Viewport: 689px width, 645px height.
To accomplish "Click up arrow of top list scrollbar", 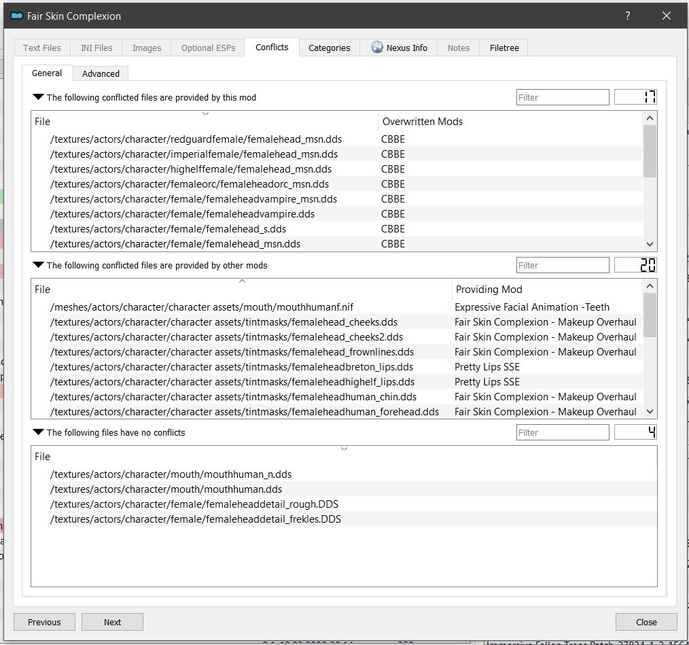I will [650, 118].
